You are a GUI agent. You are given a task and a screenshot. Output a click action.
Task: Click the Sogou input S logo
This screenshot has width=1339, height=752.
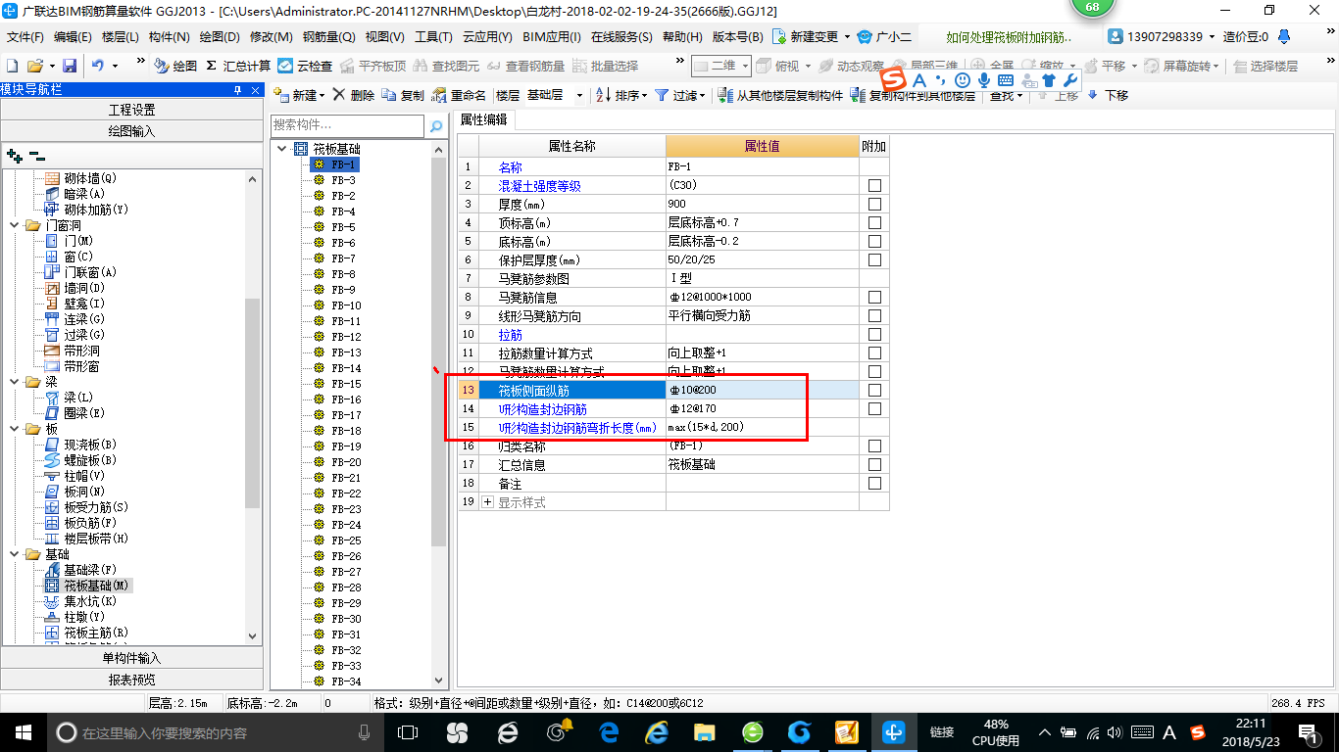click(894, 79)
